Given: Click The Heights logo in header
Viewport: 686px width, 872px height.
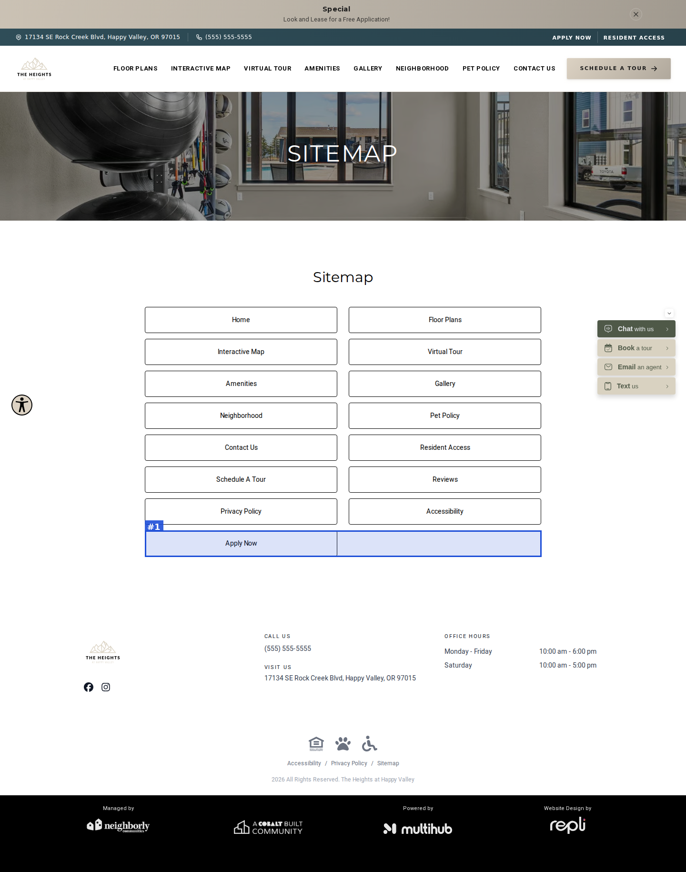Looking at the screenshot, I should coord(34,68).
